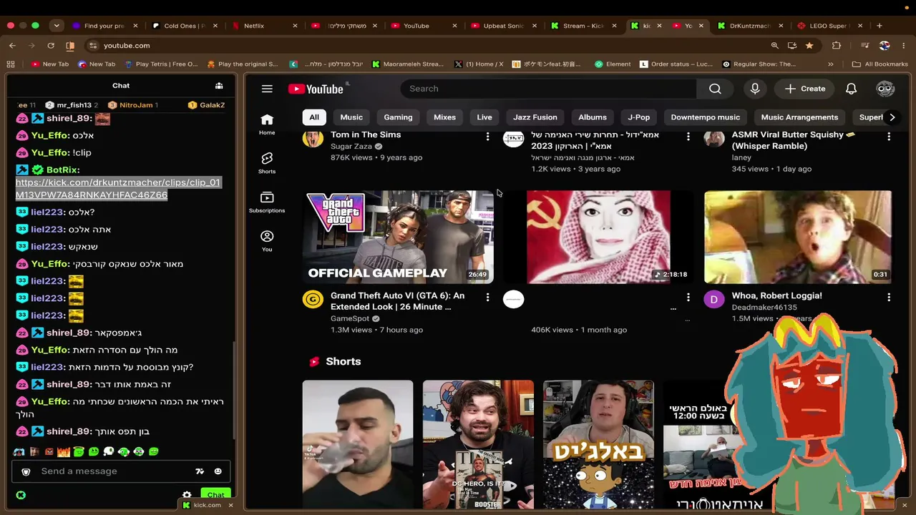
Task: Open Chrome extensions puzzle icon
Action: (837, 46)
